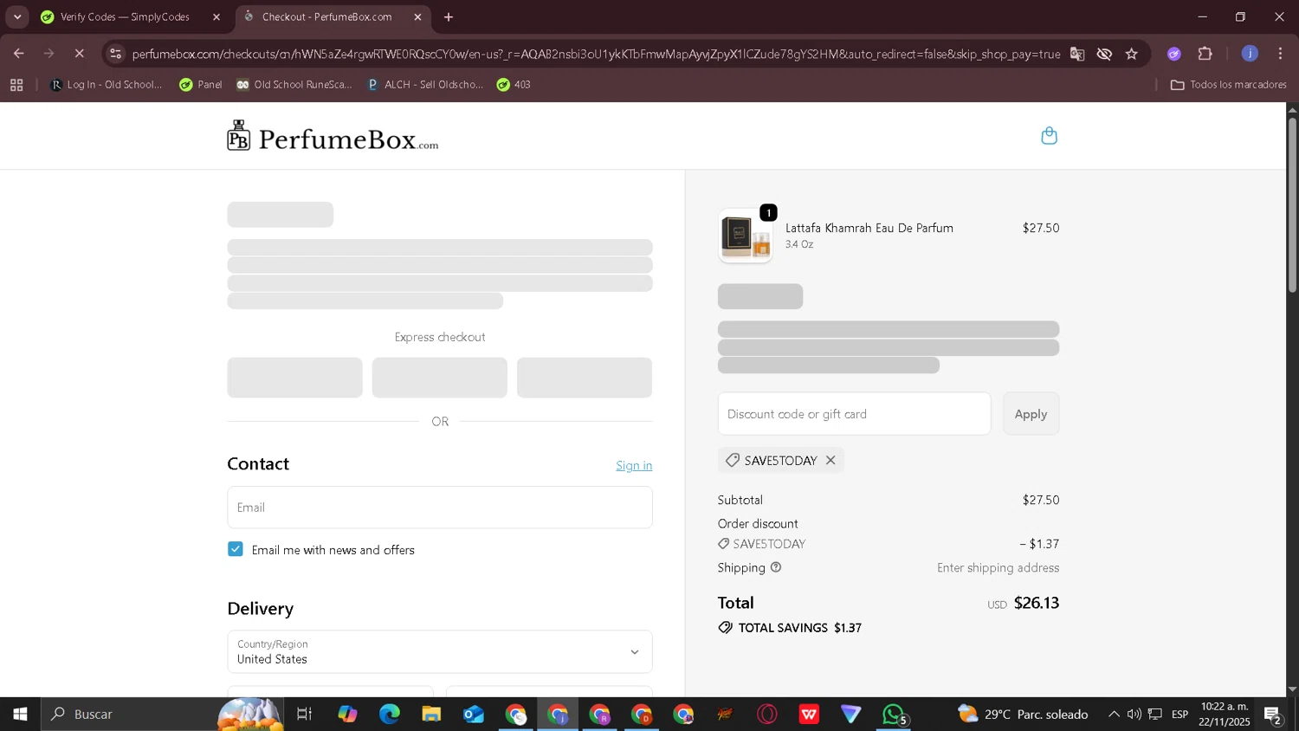1299x731 pixels.
Task: Stop loading the page
Action: 79,54
